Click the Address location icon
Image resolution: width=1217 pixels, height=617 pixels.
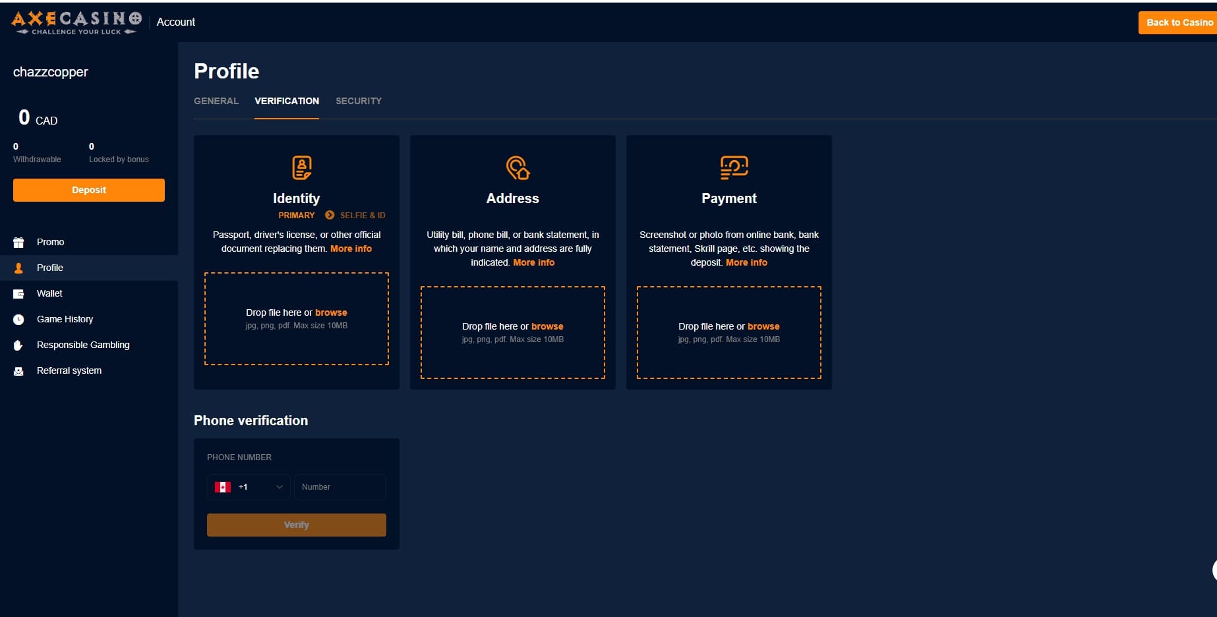click(x=518, y=167)
